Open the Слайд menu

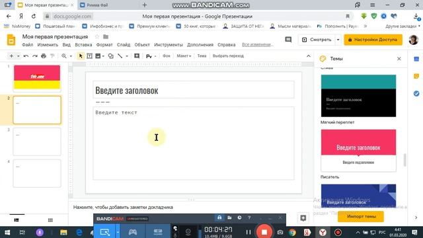pos(124,45)
